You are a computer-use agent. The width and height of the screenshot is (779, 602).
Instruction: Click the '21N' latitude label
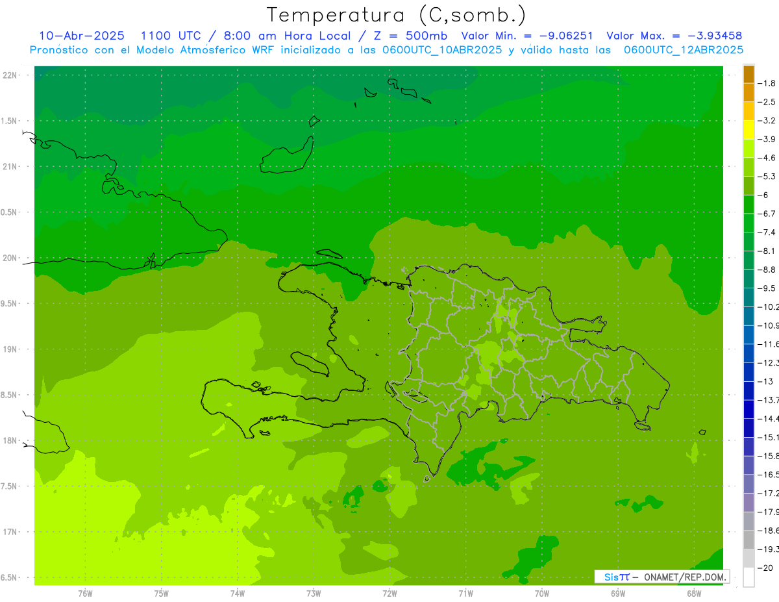10,167
